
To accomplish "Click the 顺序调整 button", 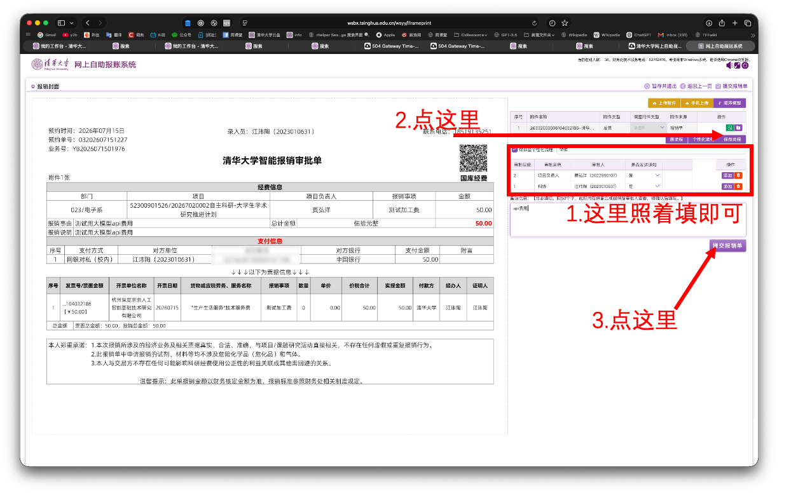I will pos(729,103).
